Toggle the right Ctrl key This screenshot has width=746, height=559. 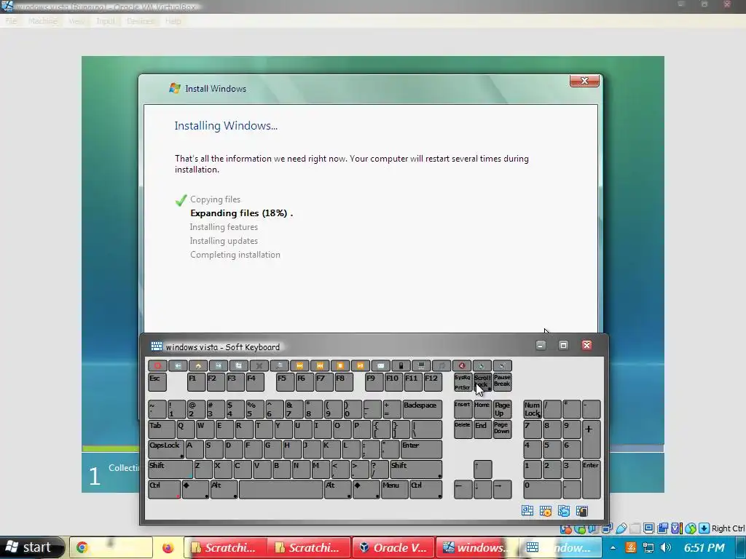click(x=425, y=489)
